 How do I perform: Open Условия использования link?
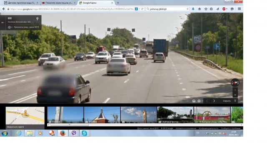[x=186, y=128]
